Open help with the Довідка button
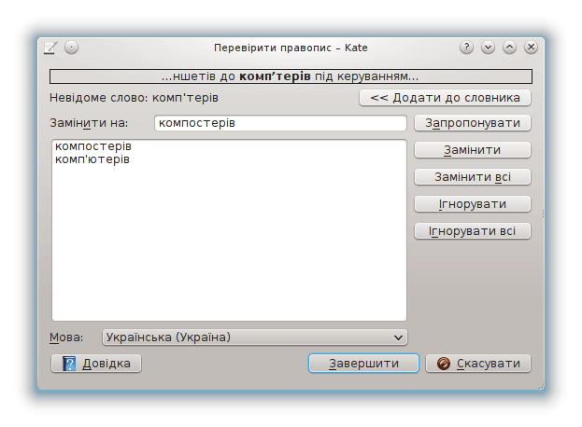This screenshot has height=427, width=582. 96,364
